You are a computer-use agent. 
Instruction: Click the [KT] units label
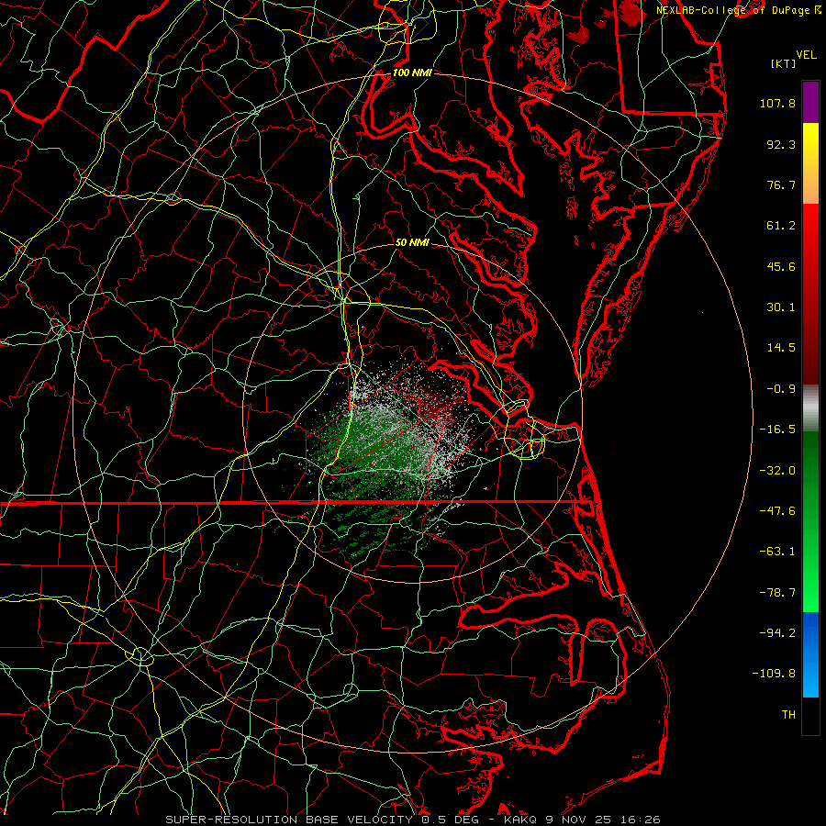pyautogui.click(x=783, y=63)
